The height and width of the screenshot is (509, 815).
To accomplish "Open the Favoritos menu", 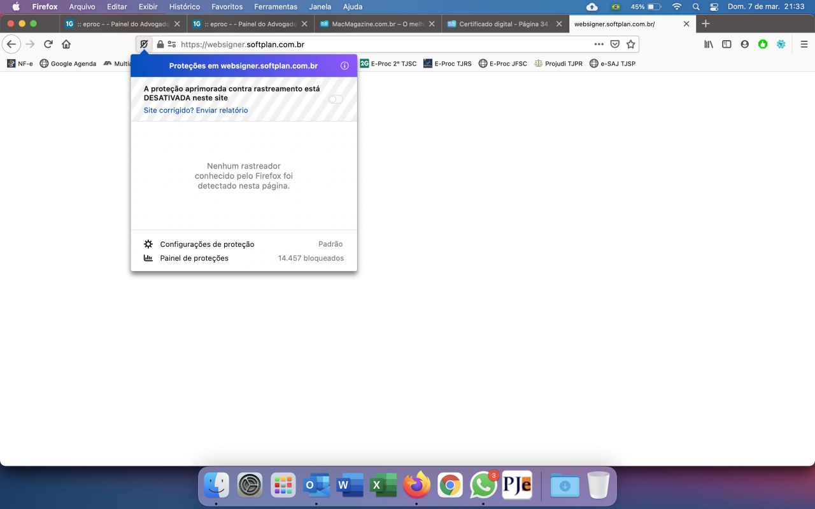I will (x=227, y=7).
